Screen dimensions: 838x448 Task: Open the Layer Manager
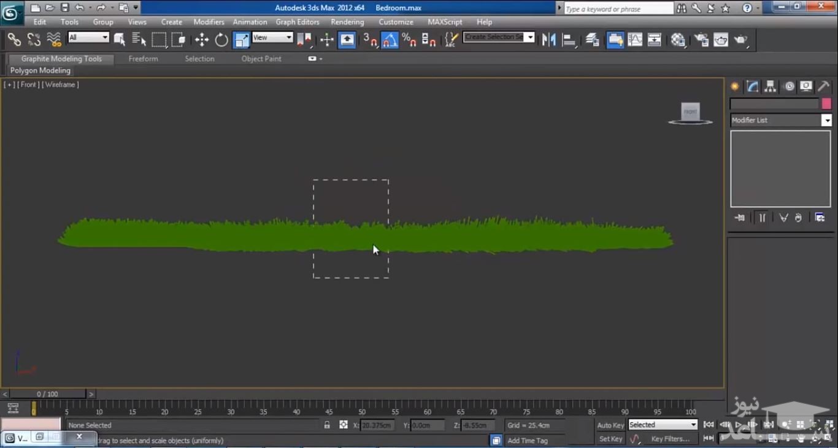(592, 40)
